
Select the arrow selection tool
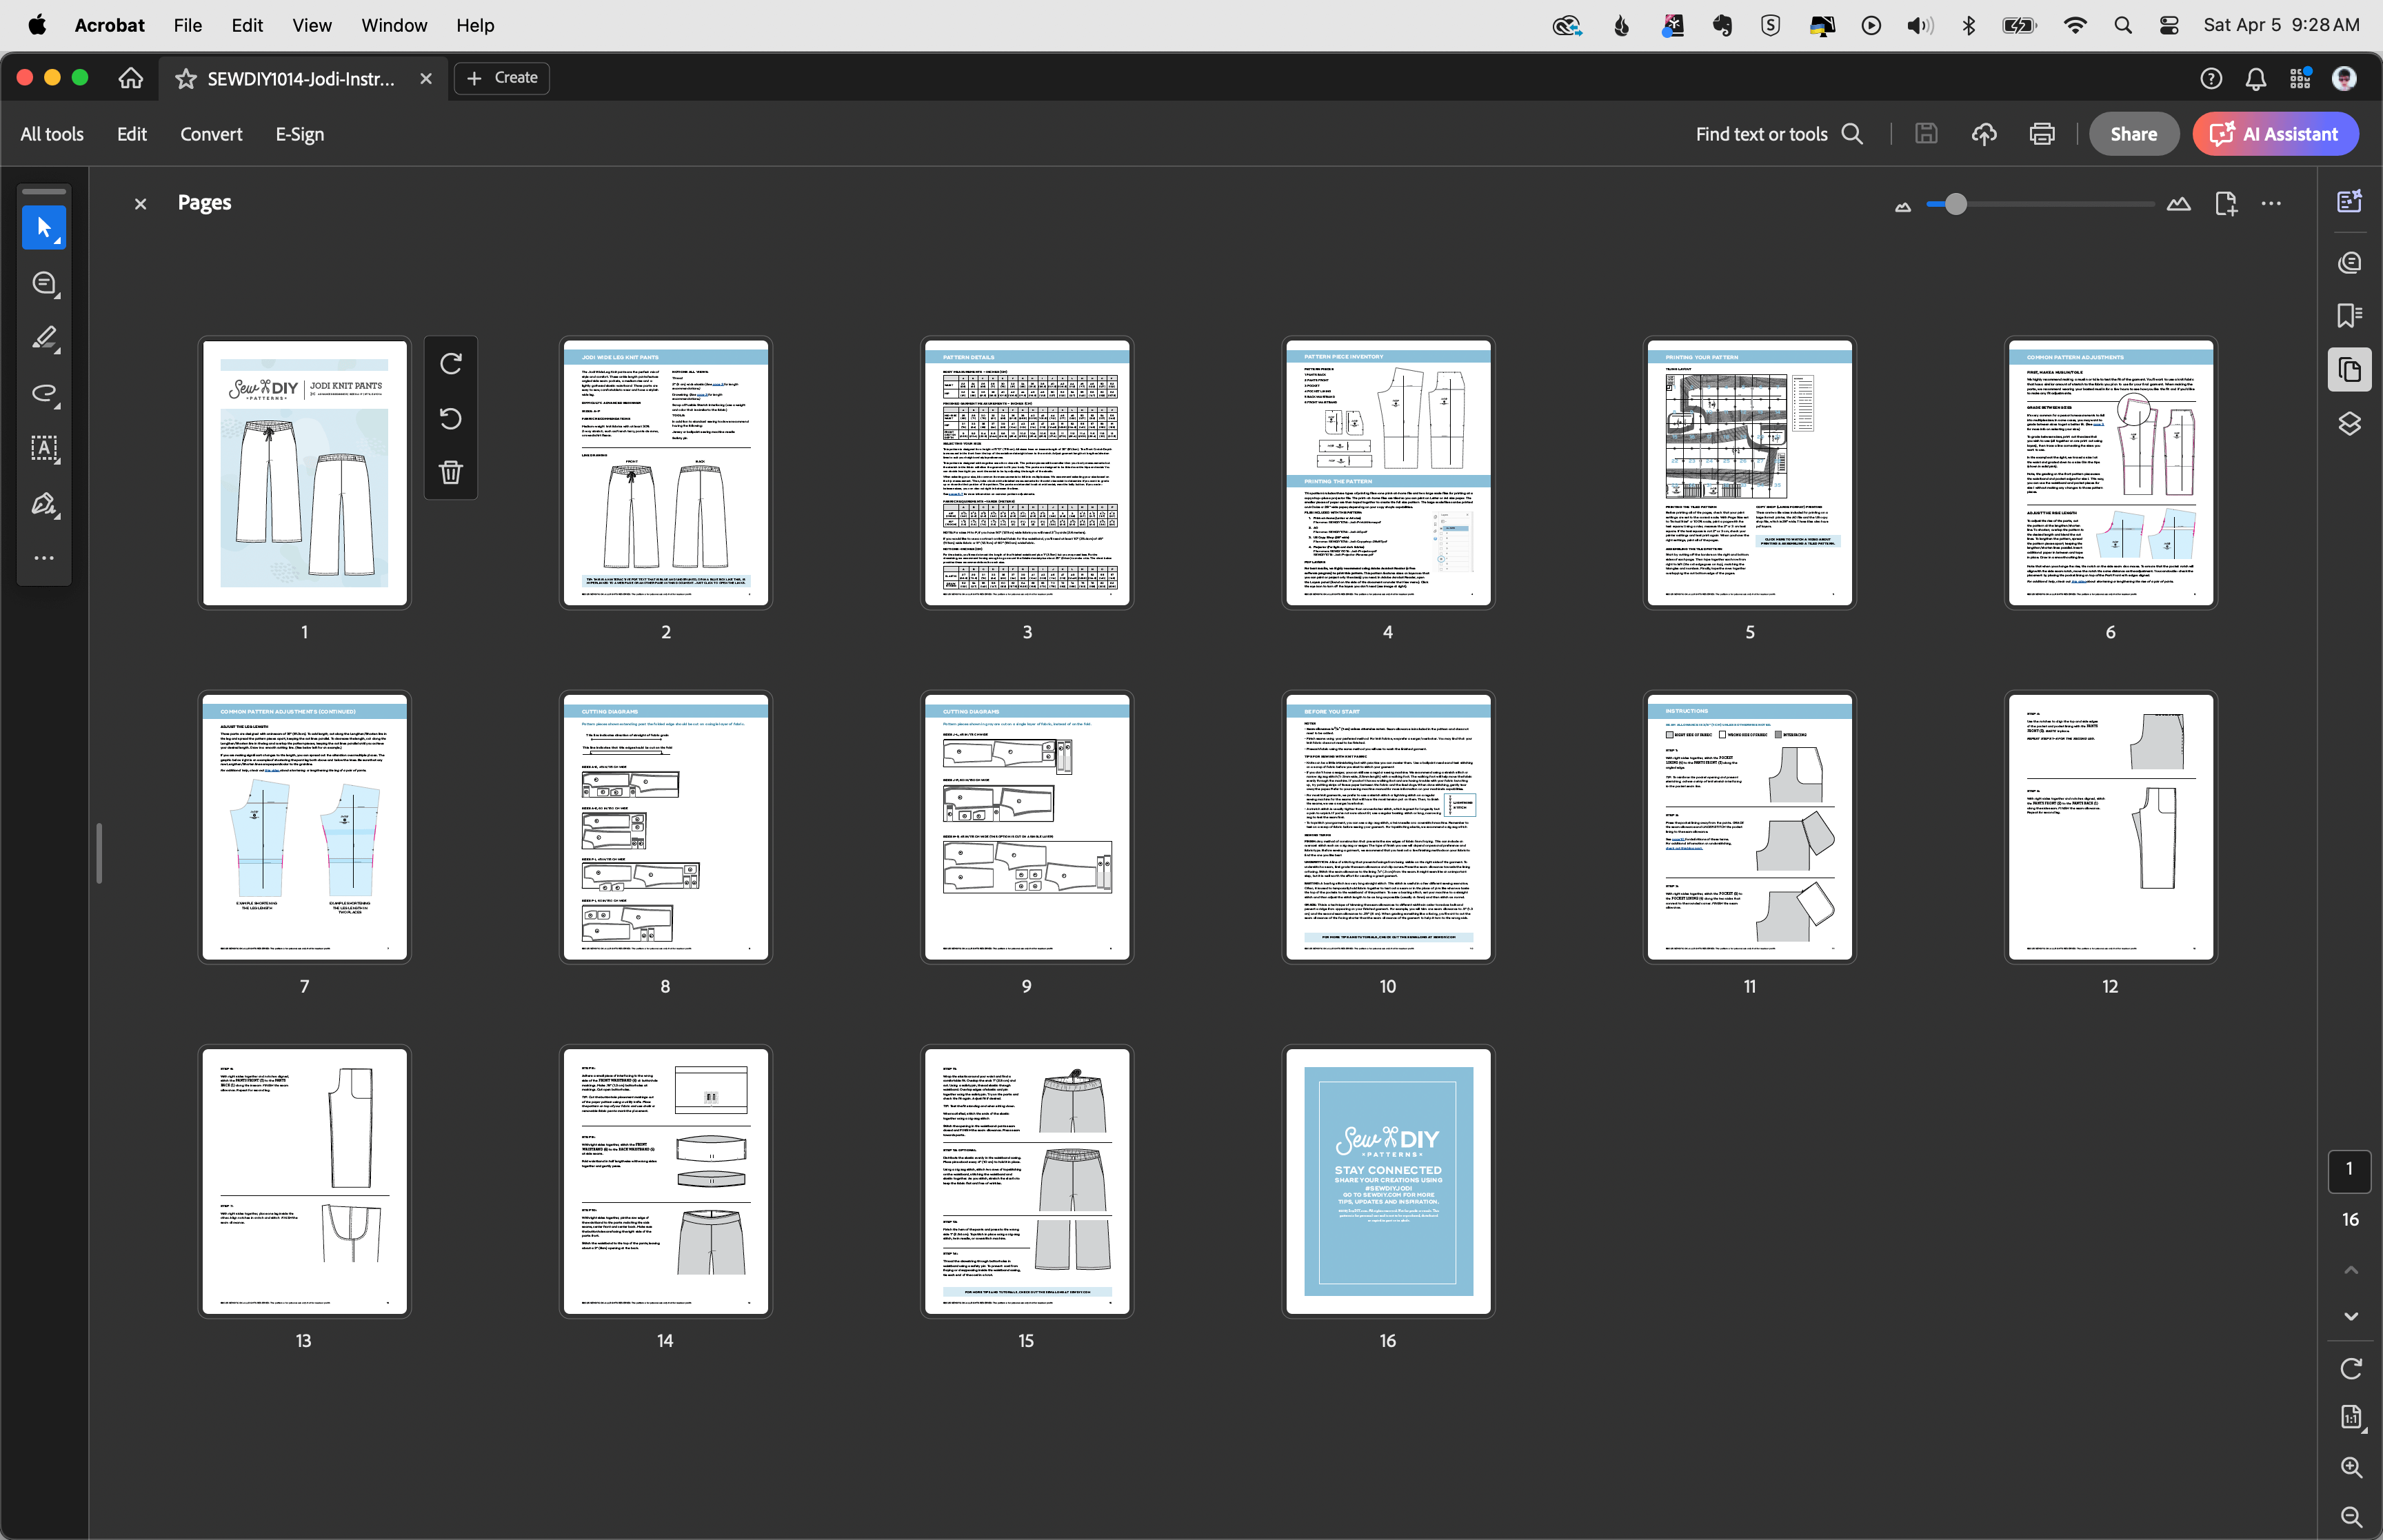44,228
